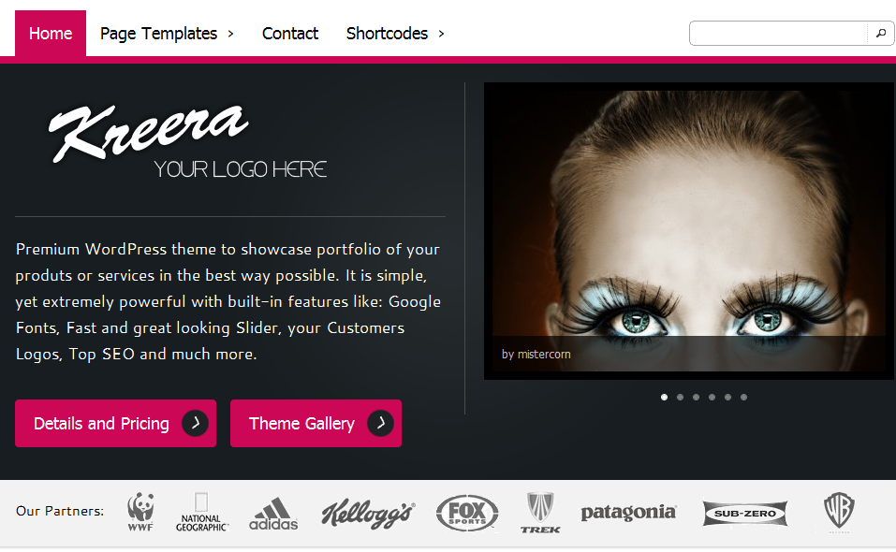Click the 'Our Partners:' label
The image size is (896, 552).
[60, 511]
